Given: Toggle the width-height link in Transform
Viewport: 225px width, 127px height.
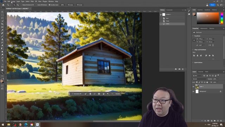Looking at the screenshot, I should pos(194,40).
